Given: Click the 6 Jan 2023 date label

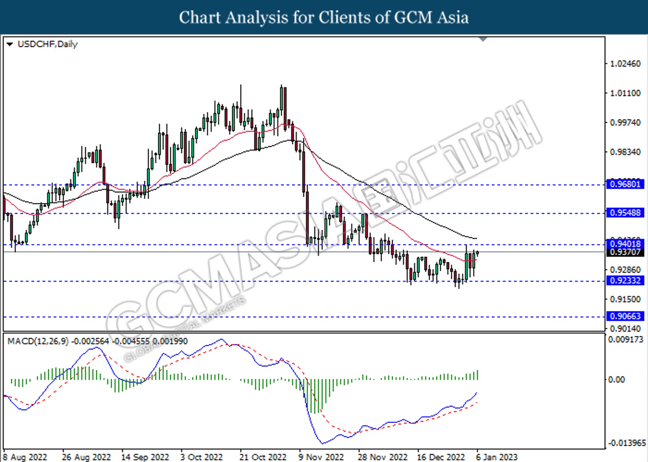Looking at the screenshot, I should [496, 457].
